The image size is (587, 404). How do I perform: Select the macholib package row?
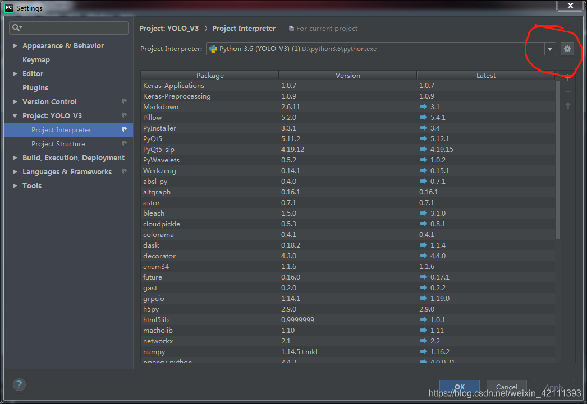click(x=348, y=331)
